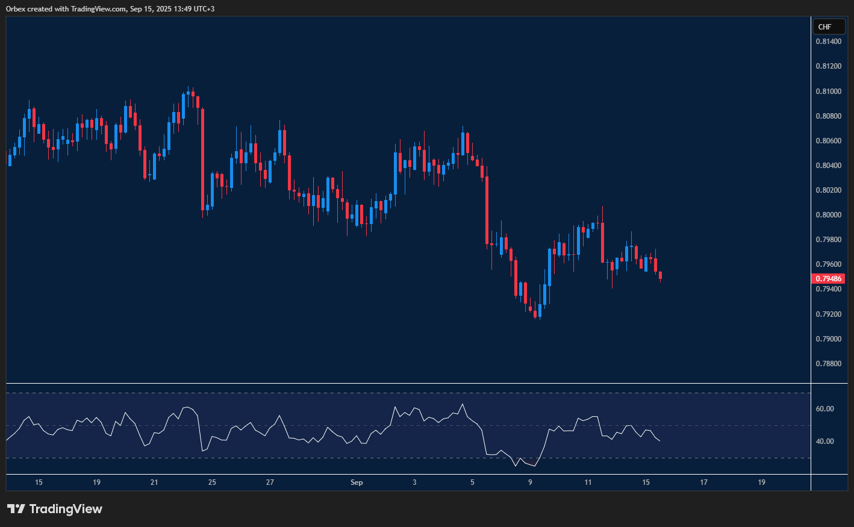854x527 pixels.
Task: Click the 0.80000 level on price axis
Action: tap(829, 214)
